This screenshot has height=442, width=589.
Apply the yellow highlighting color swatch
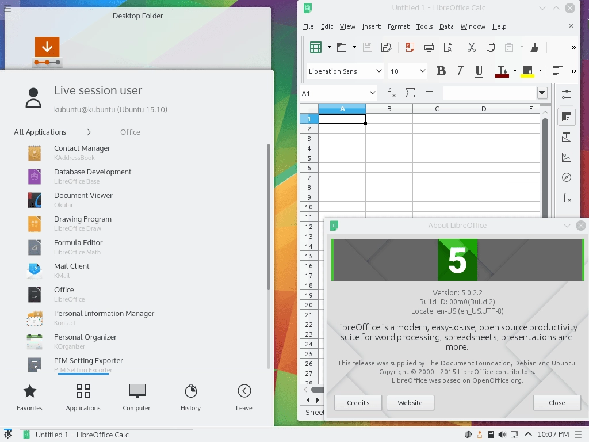pyautogui.click(x=527, y=71)
